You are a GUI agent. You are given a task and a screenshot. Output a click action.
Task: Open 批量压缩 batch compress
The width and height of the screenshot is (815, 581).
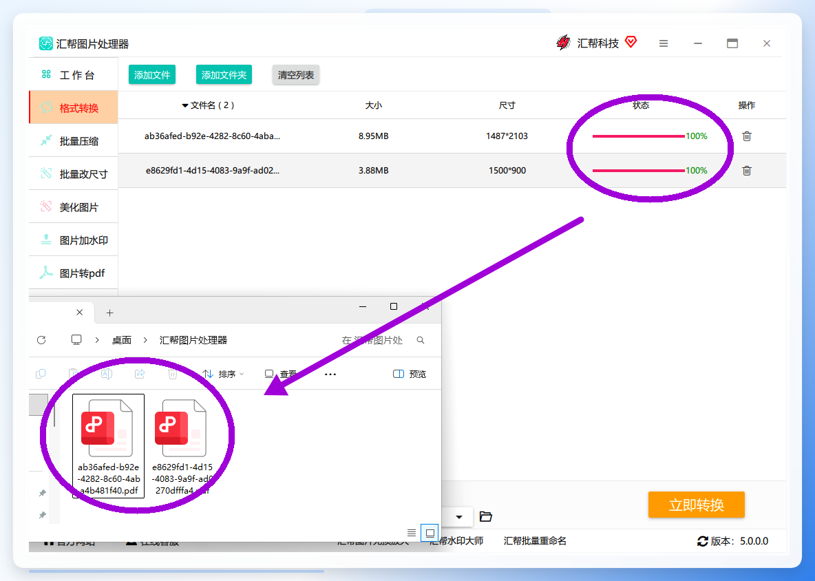pos(74,141)
